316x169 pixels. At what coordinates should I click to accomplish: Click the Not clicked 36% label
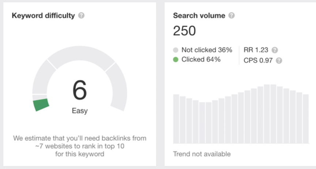[207, 50]
